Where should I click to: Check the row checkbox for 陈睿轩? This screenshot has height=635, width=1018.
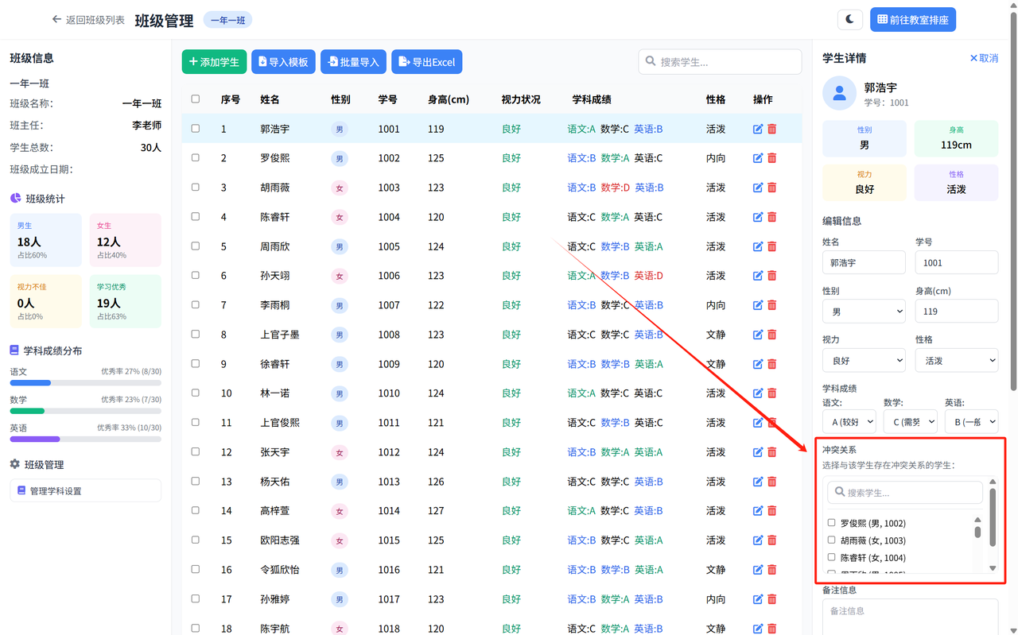(x=196, y=217)
